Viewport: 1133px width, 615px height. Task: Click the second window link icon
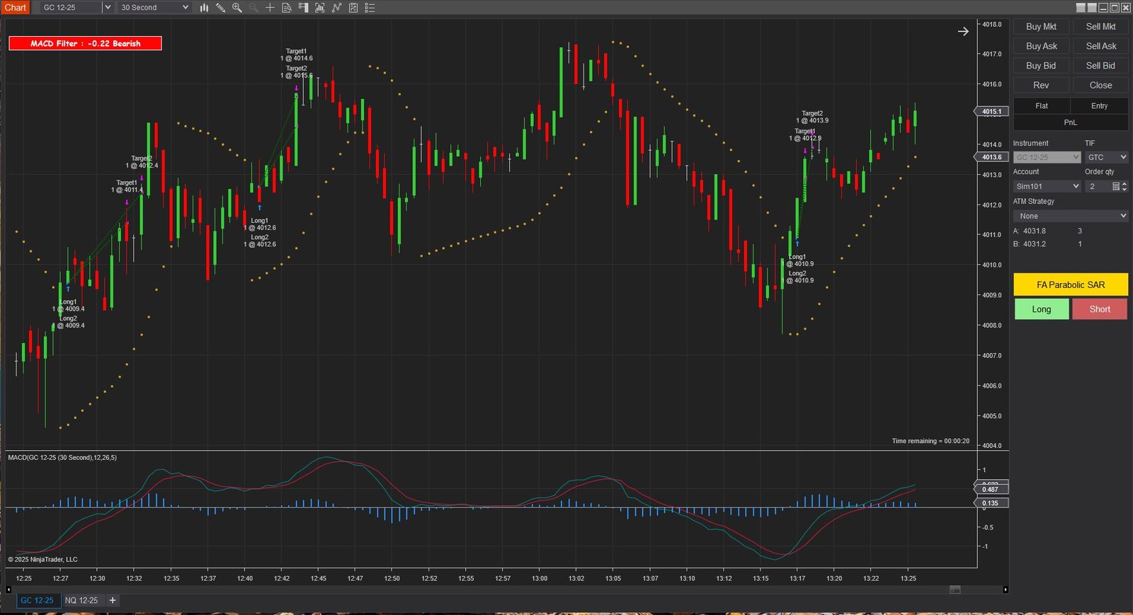click(1092, 8)
